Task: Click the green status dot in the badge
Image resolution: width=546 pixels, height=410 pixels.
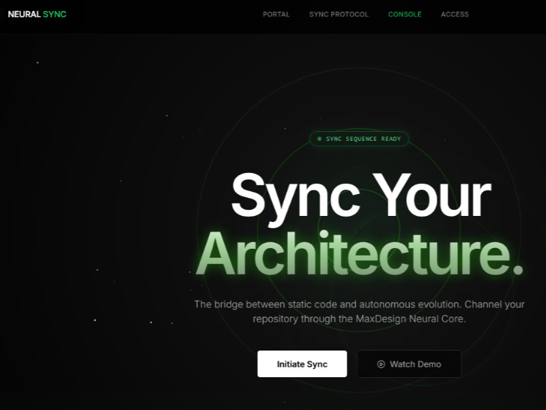Action: coord(319,139)
